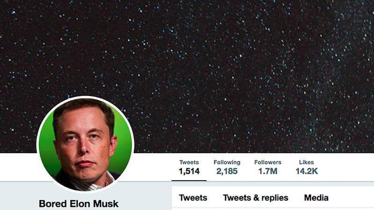Switch to the Media tab
Screen dimensions: 374x210
coord(316,198)
